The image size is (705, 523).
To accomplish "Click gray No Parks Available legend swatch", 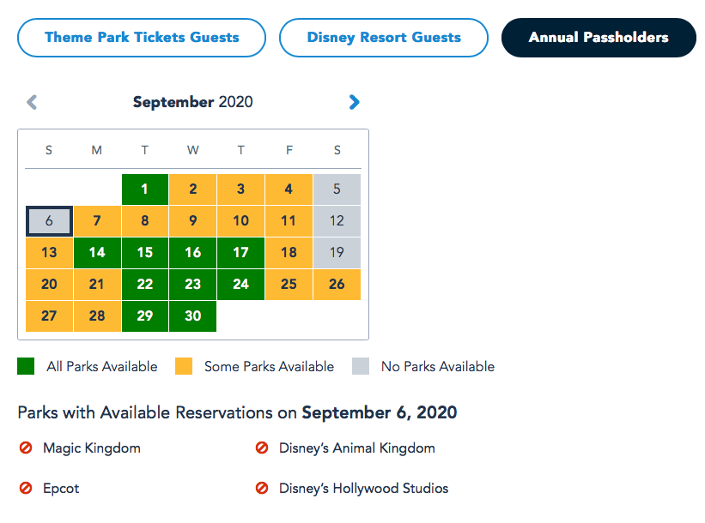I will [x=361, y=366].
